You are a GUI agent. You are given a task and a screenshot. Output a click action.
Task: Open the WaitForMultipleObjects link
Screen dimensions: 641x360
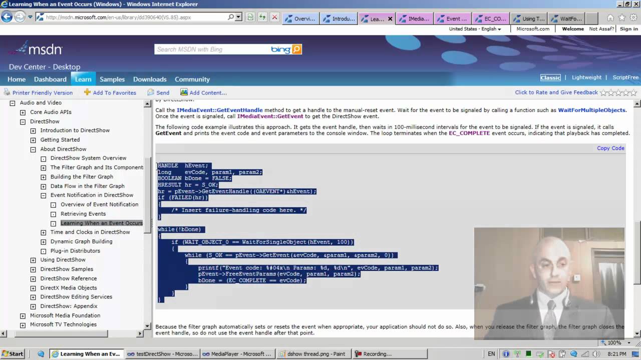(591, 110)
